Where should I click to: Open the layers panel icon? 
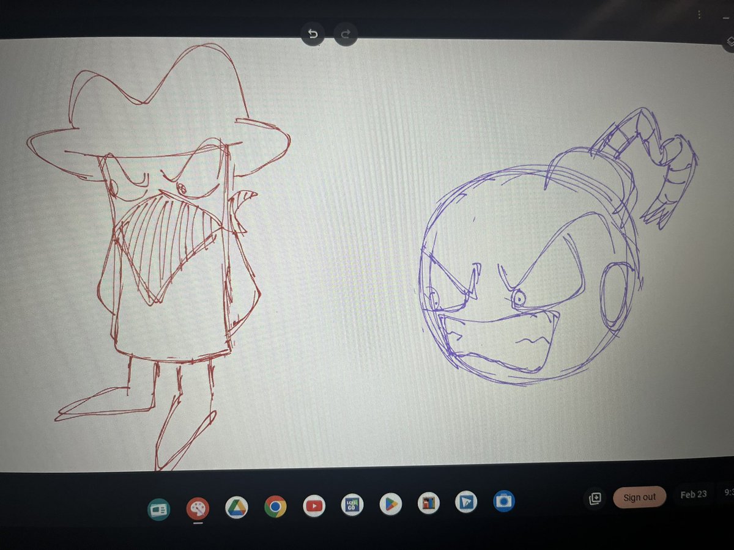coord(729,42)
